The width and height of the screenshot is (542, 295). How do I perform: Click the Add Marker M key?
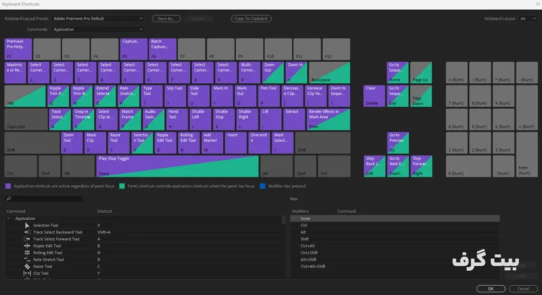[x=212, y=142]
